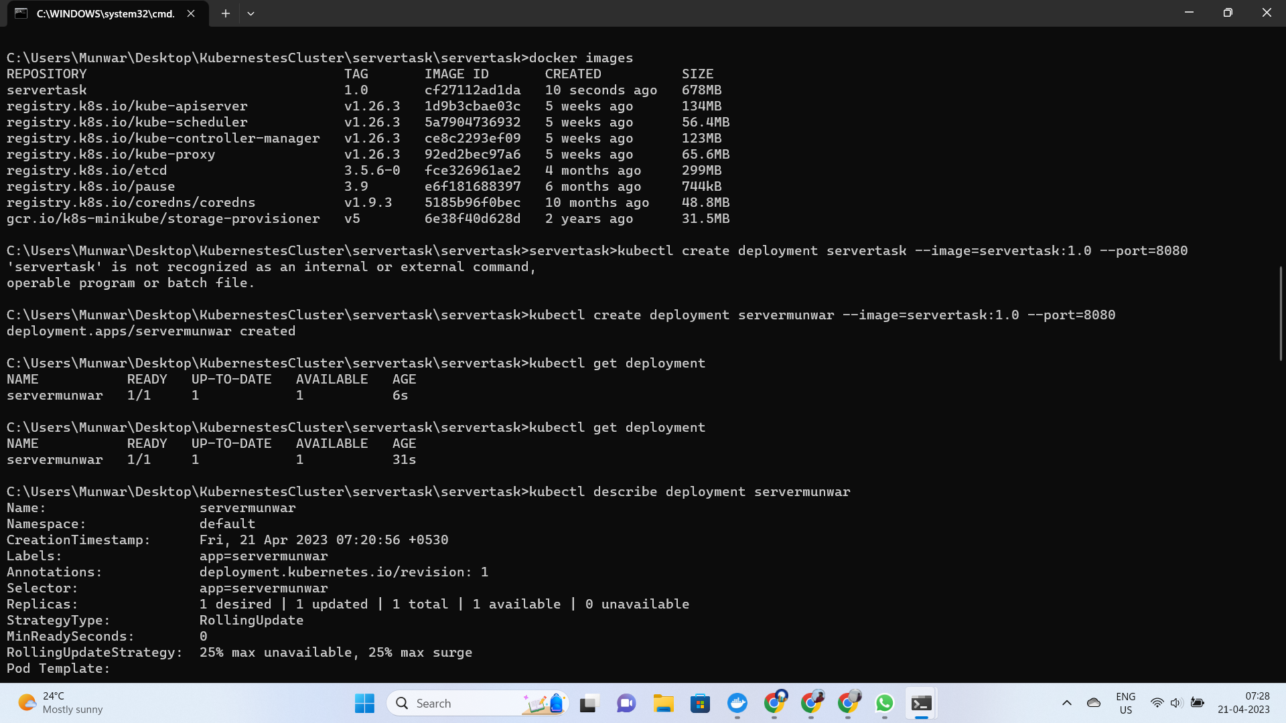1286x723 pixels.
Task: Expand hidden system tray icons
Action: click(1068, 702)
